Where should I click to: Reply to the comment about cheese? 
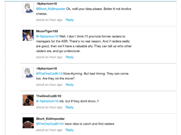coord(70,20)
